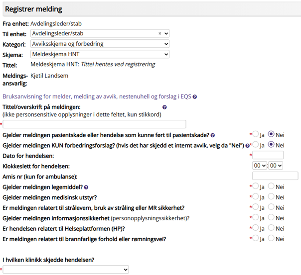The width and height of the screenshot is (301, 275).
Task: Select Nei for Gjelder meldingen legemiddel
Action: tap(271, 186)
